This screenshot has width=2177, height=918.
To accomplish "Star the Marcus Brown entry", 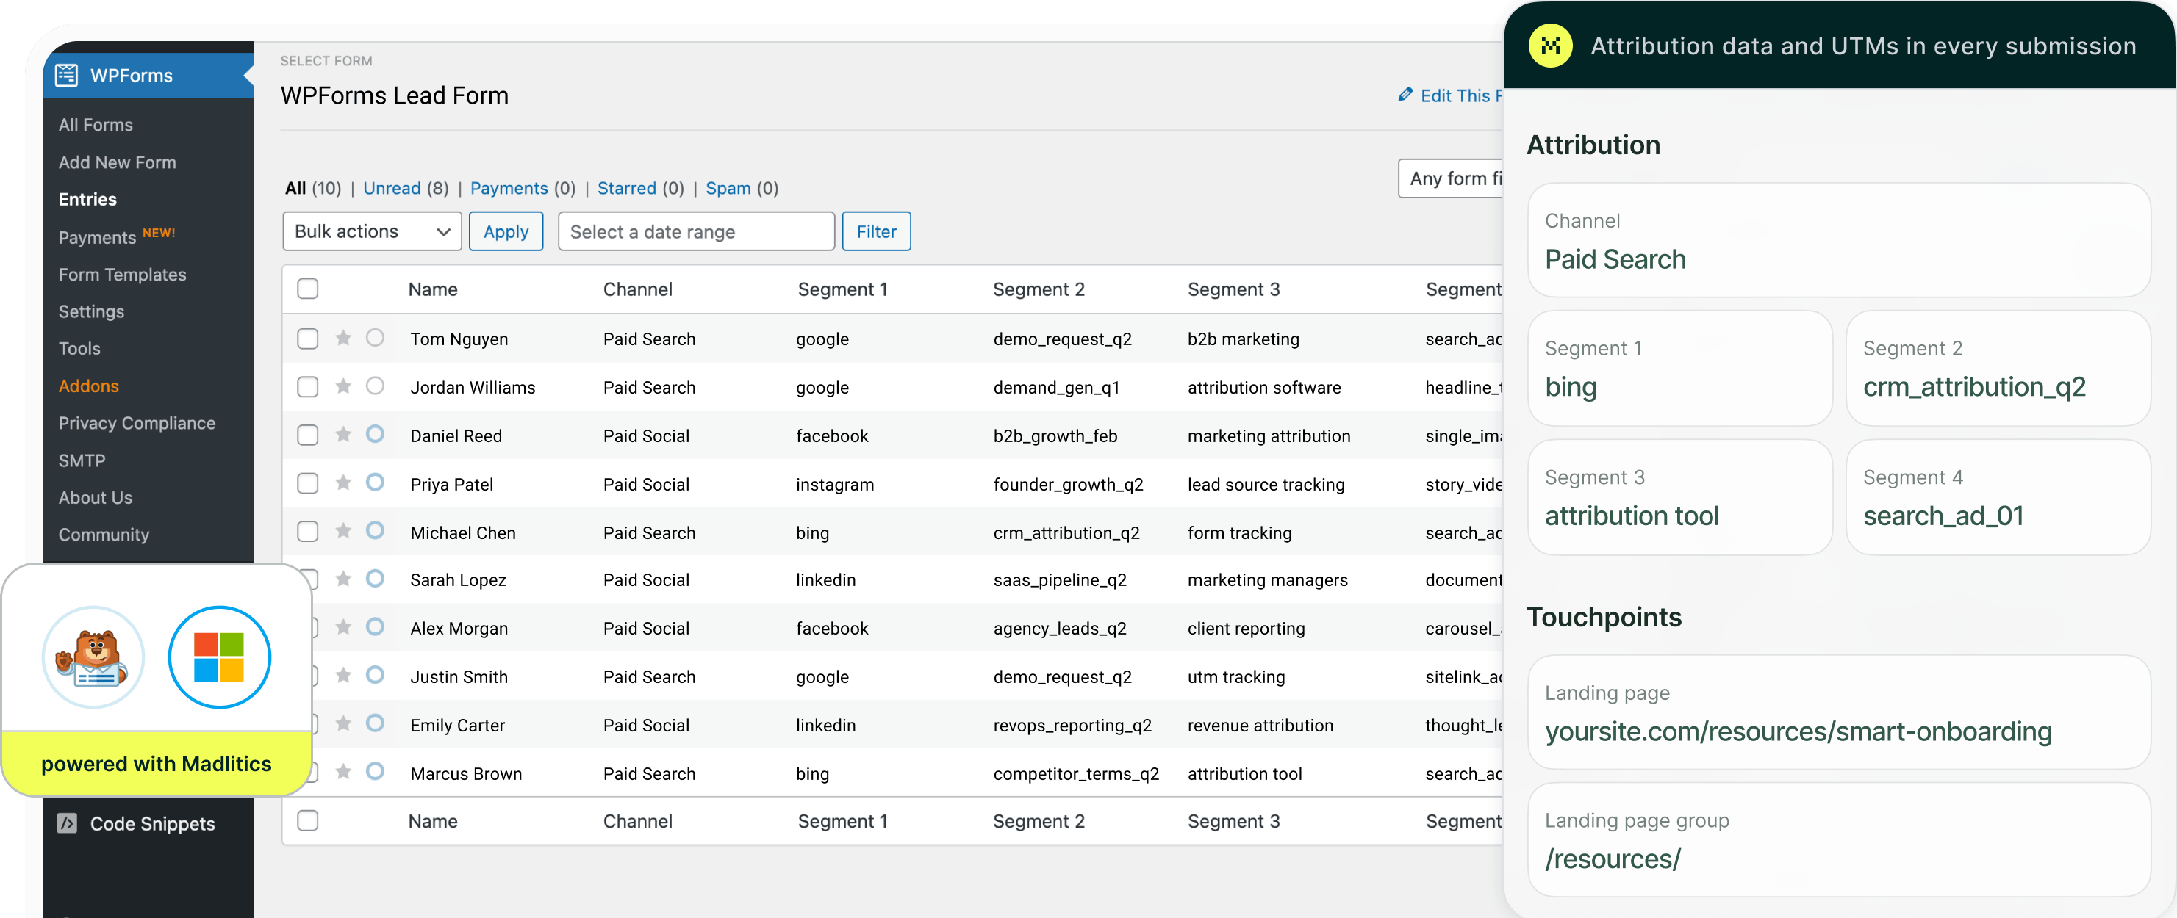I will tap(343, 772).
